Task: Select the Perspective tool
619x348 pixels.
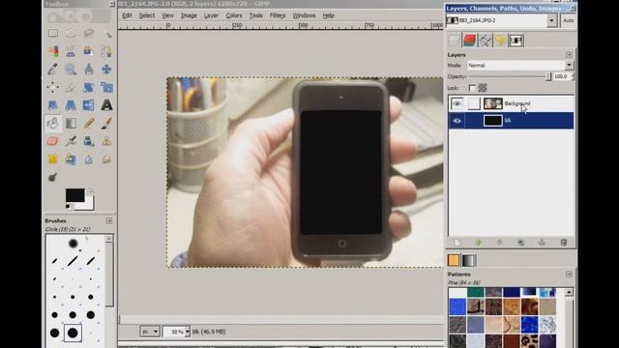Action: (71, 105)
